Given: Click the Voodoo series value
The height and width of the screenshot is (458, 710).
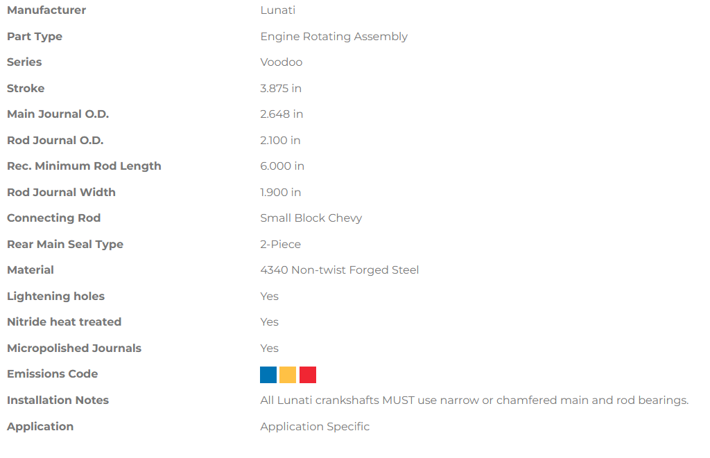Looking at the screenshot, I should (x=282, y=62).
